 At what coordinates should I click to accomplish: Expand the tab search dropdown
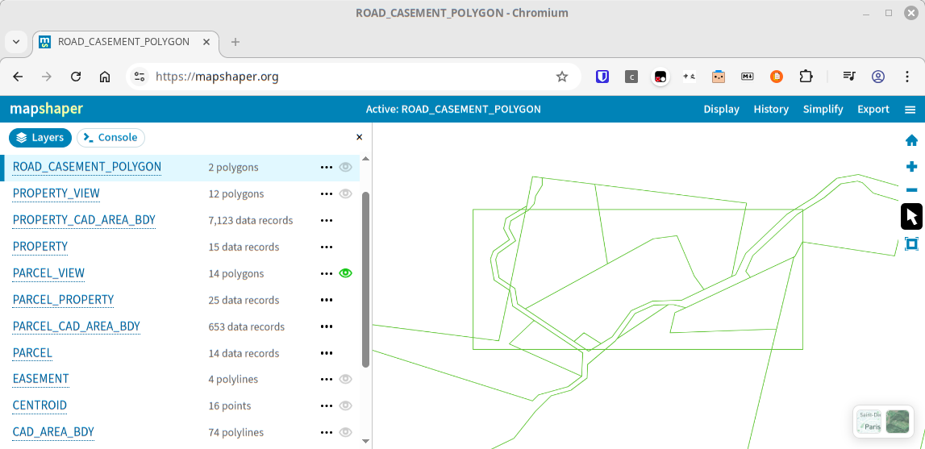pyautogui.click(x=16, y=42)
